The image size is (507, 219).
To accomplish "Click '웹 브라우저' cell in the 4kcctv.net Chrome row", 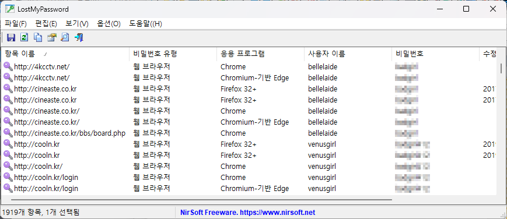I will [x=152, y=67].
